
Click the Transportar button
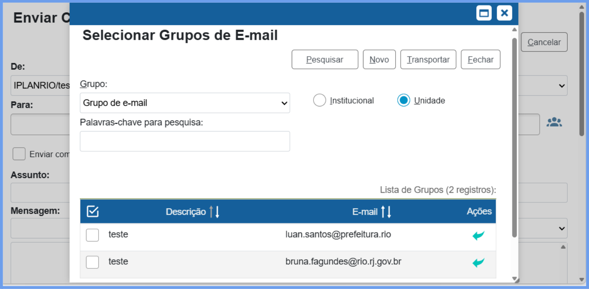[x=428, y=60]
